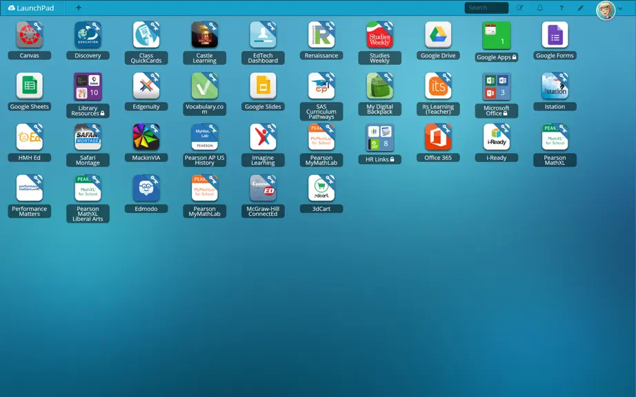Open the notifications bell

[x=540, y=8]
